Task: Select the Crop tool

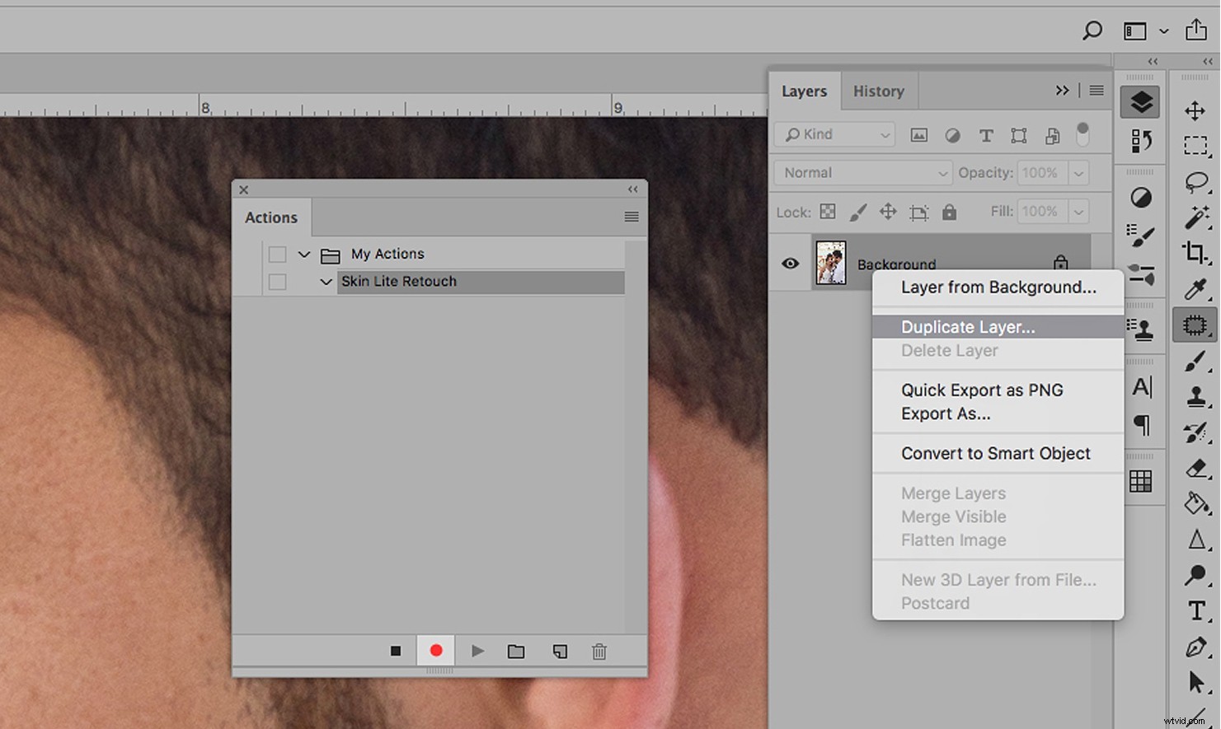Action: [x=1195, y=251]
